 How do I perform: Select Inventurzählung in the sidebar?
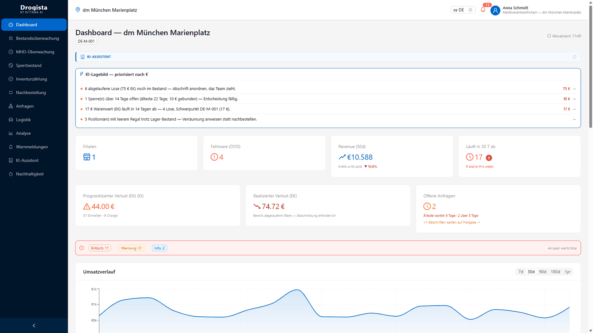(34, 79)
